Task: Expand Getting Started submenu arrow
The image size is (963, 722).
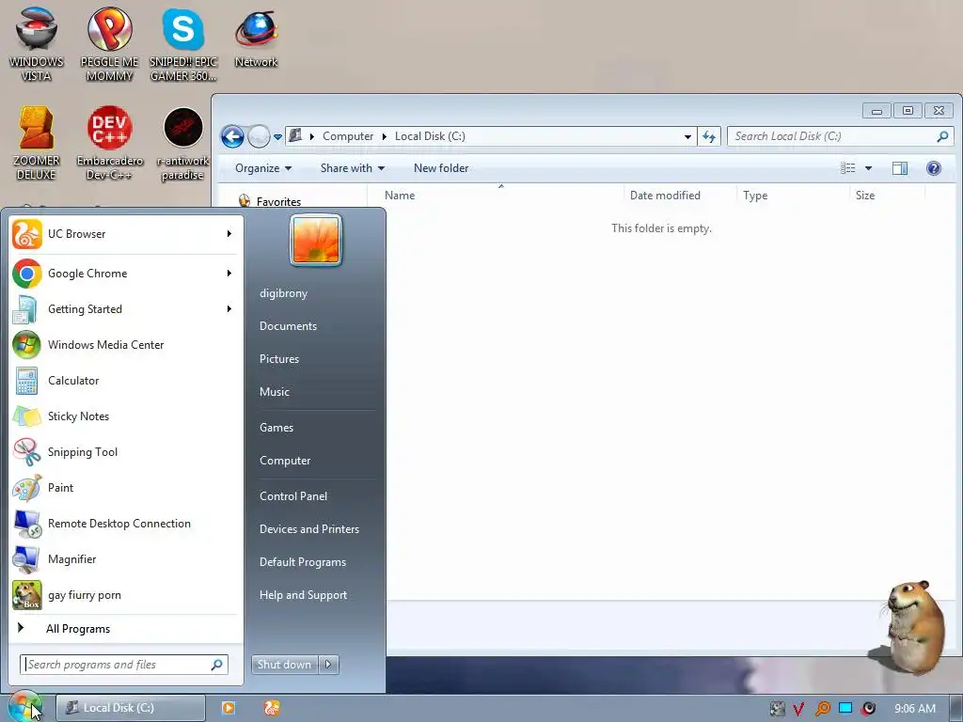Action: click(229, 308)
